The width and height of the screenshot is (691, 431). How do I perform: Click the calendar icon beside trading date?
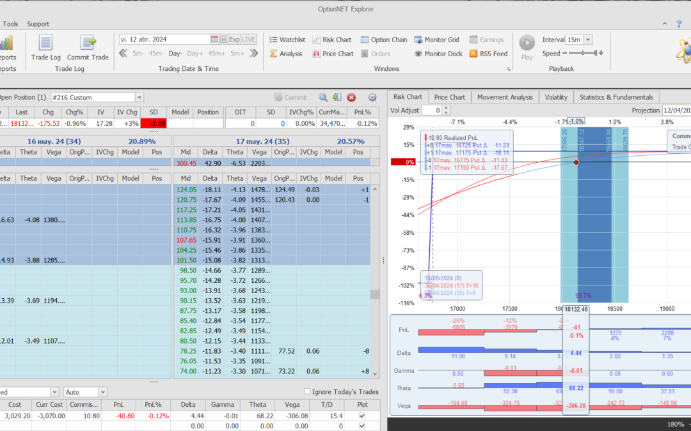tap(215, 39)
